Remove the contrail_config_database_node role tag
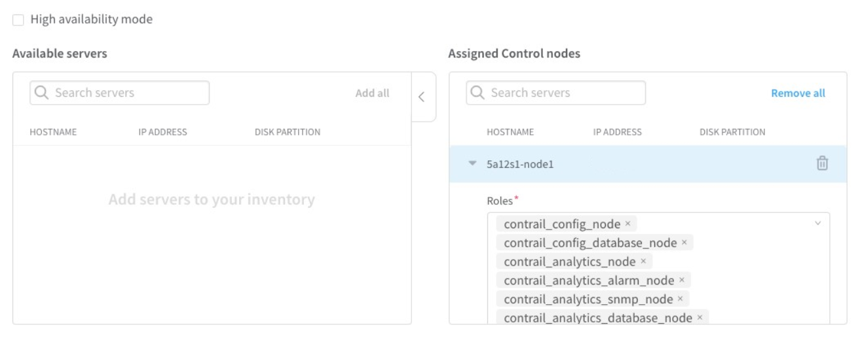 click(x=684, y=243)
